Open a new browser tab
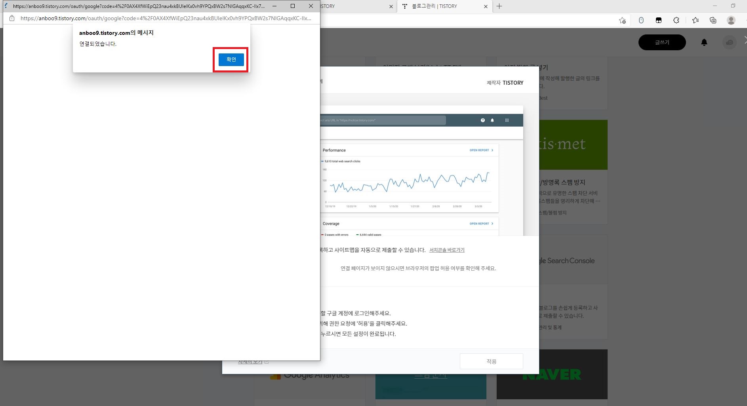Image resolution: width=747 pixels, height=406 pixels. click(499, 6)
